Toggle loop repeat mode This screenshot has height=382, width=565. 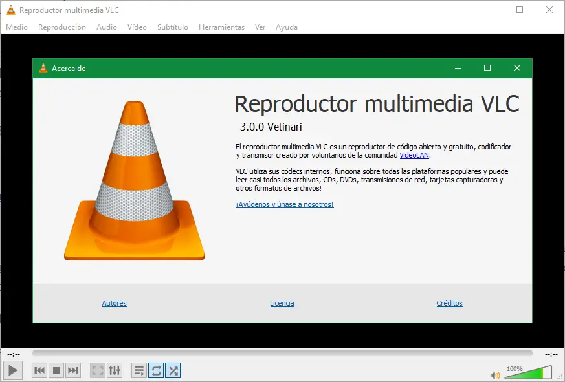[x=156, y=370]
